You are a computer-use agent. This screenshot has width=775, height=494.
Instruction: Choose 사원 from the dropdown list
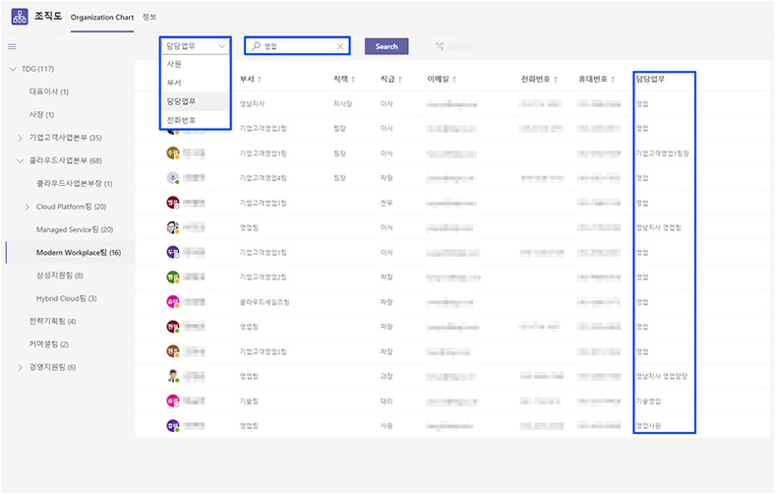tap(196, 64)
